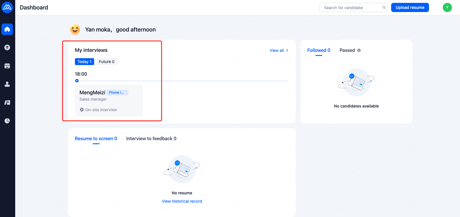Image resolution: width=460 pixels, height=217 pixels.
Task: Click the info icon beside Passed
Action: [359, 50]
